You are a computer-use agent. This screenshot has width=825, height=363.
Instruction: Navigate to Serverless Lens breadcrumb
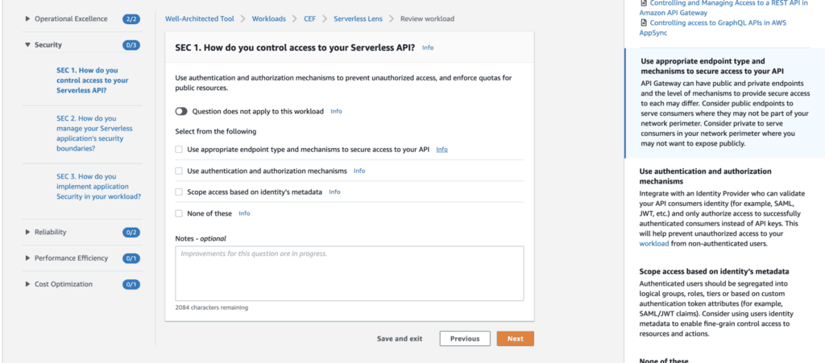pyautogui.click(x=358, y=19)
